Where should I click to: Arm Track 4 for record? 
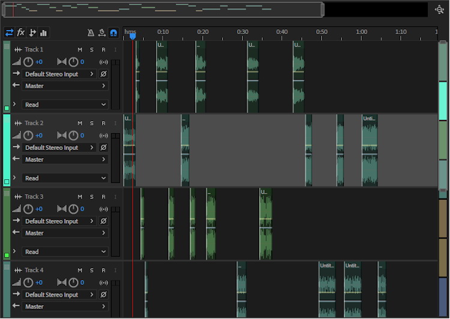click(103, 270)
